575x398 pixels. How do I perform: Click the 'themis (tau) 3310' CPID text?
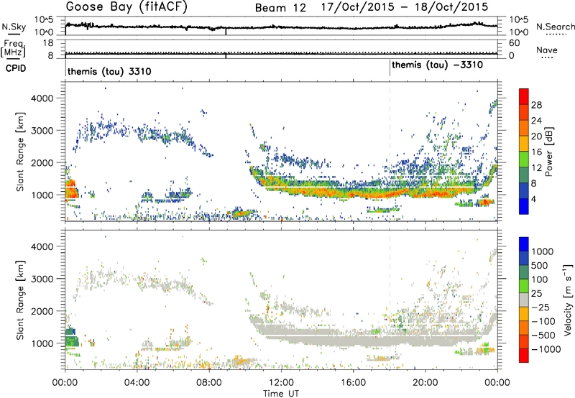(x=109, y=71)
